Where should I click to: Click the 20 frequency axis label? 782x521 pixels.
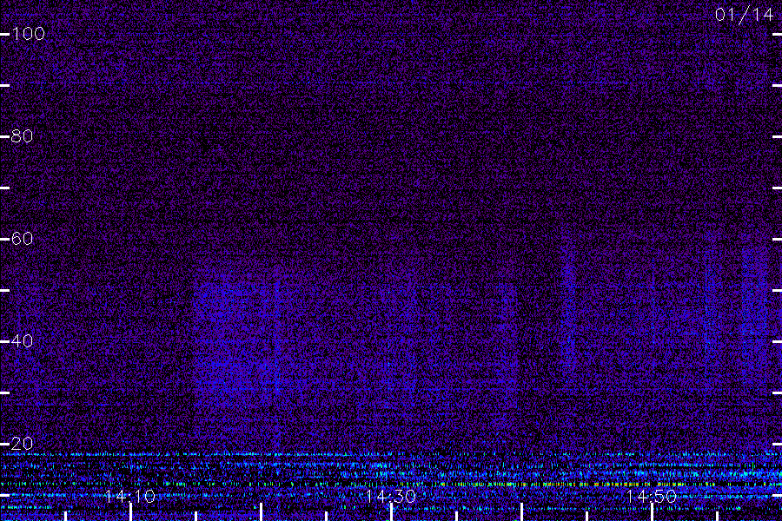tap(23, 443)
